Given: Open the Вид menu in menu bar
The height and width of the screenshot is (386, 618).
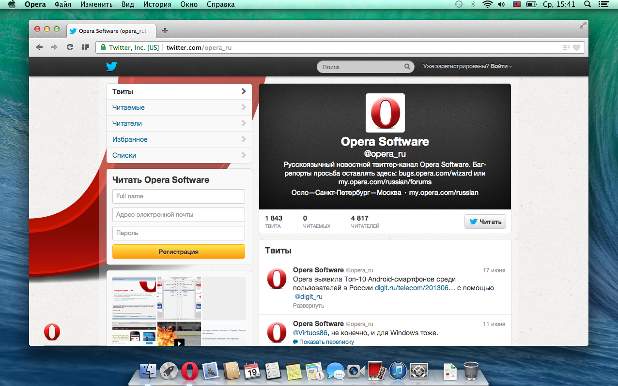Looking at the screenshot, I should pos(128,4).
